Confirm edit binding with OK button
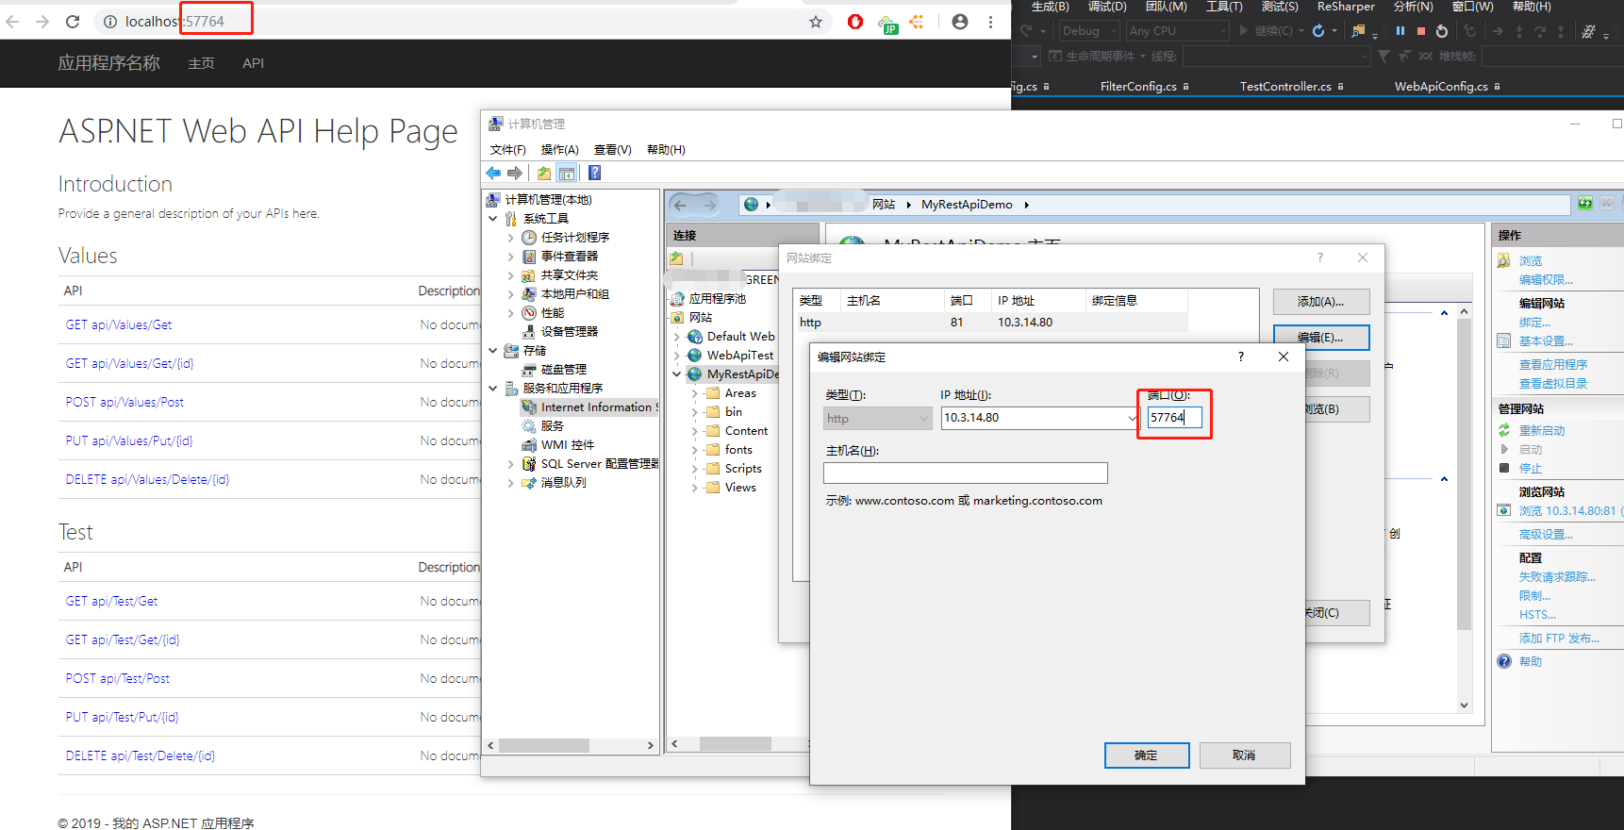This screenshot has width=1624, height=830. pos(1147,755)
